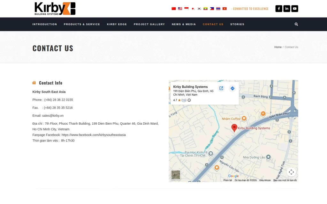The height and width of the screenshot is (204, 327).
Task: Click the orange restaurant marker near Điện Biên Phủ
Action: 263,114
